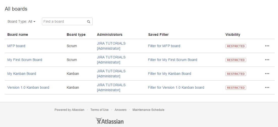Image resolution: width=278 pixels, height=127 pixels.
Task: Open Filter for MFP board
Action: (164, 46)
